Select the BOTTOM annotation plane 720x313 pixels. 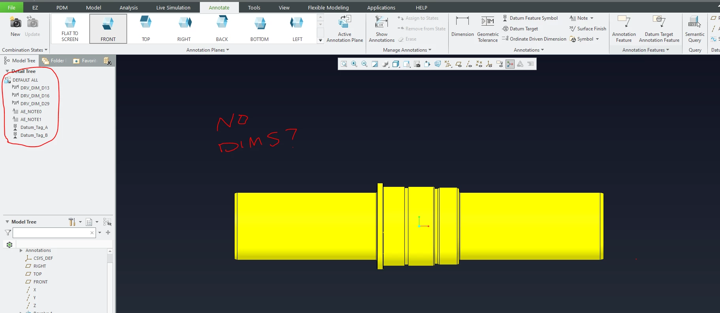(259, 29)
